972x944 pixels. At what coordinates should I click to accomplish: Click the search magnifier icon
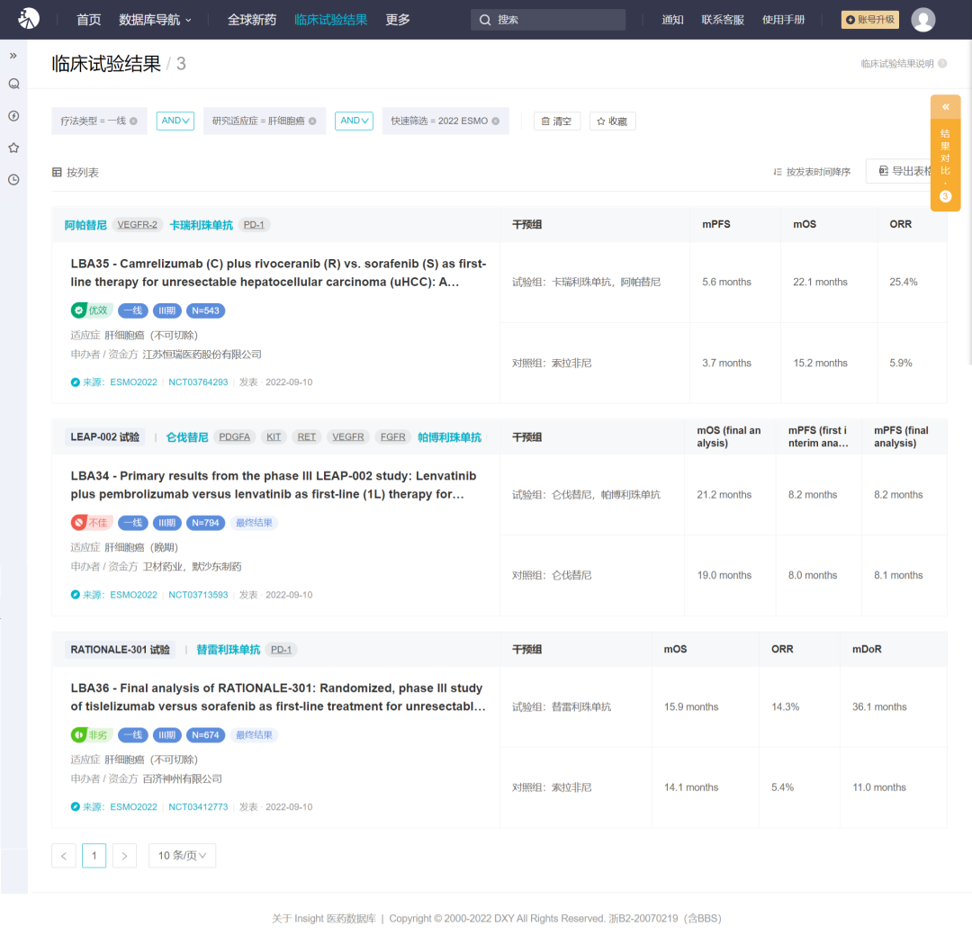485,20
